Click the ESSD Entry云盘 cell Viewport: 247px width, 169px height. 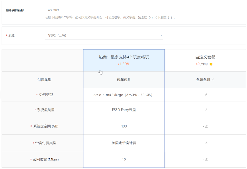coord(124,110)
